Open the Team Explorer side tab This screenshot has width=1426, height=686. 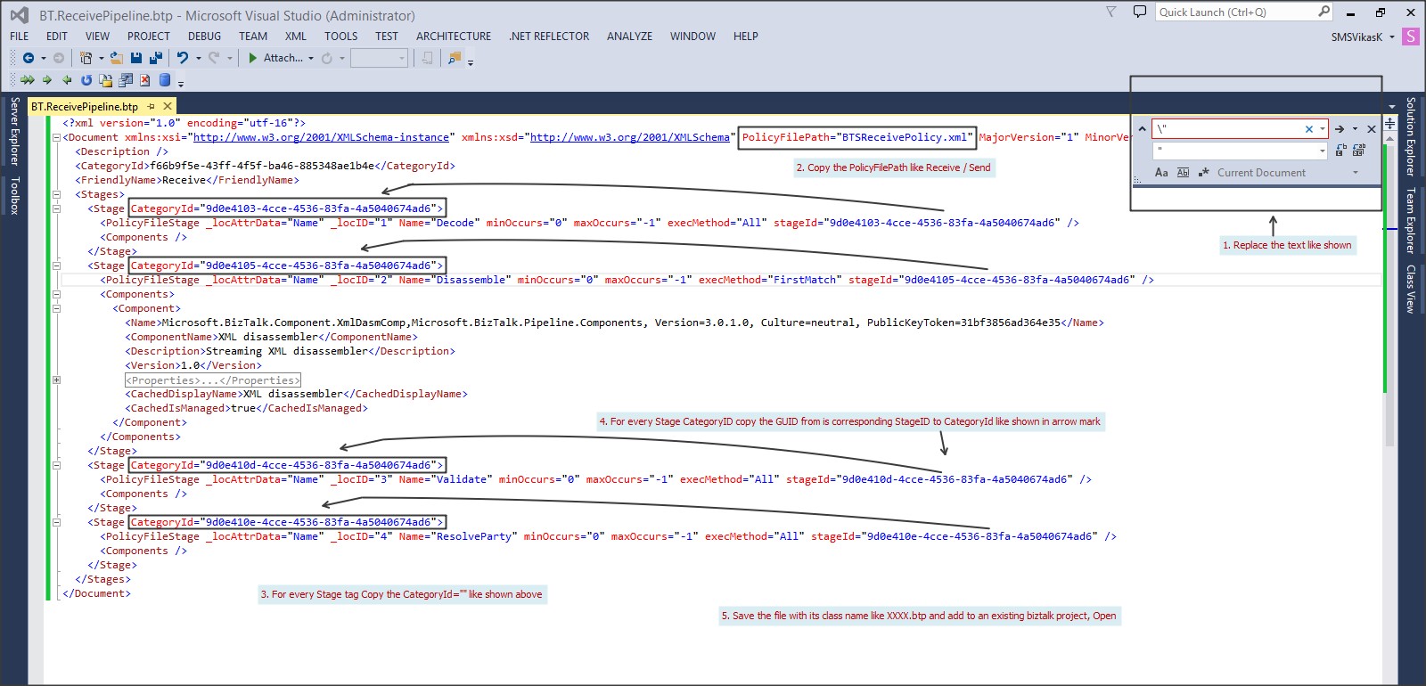(x=1411, y=221)
